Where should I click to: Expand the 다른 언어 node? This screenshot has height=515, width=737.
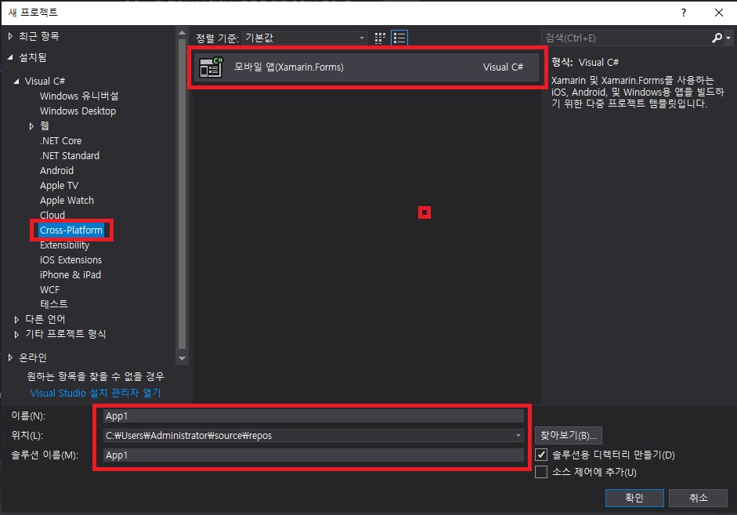pyautogui.click(x=16, y=320)
